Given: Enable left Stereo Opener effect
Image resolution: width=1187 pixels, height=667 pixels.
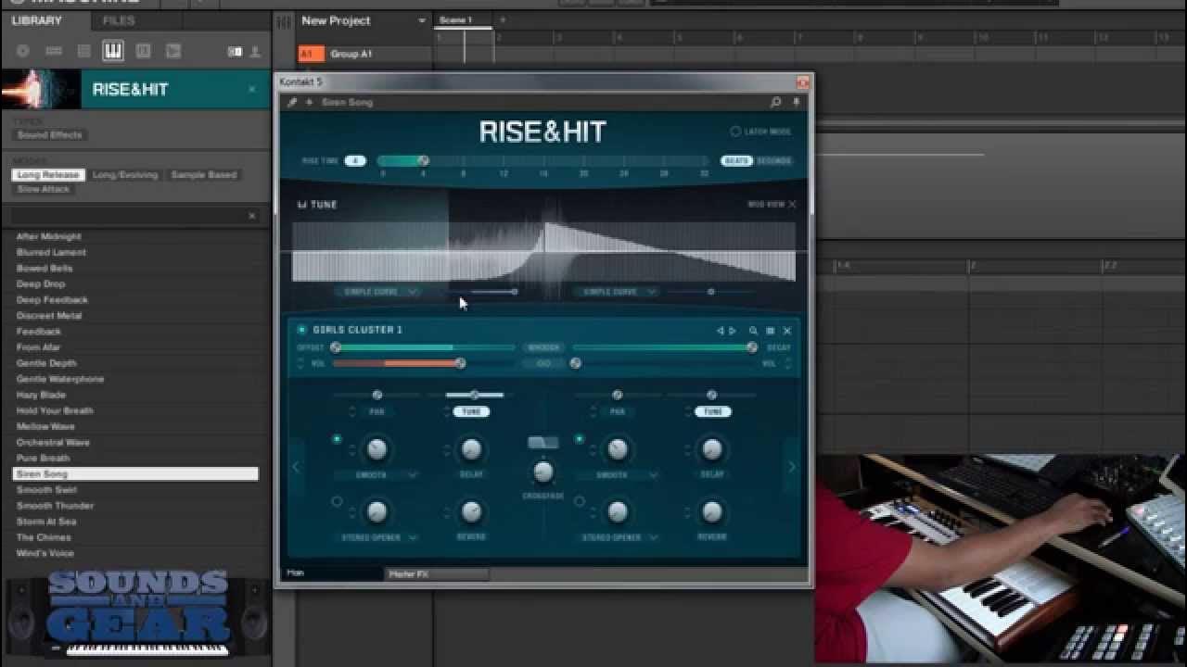Looking at the screenshot, I should (337, 501).
